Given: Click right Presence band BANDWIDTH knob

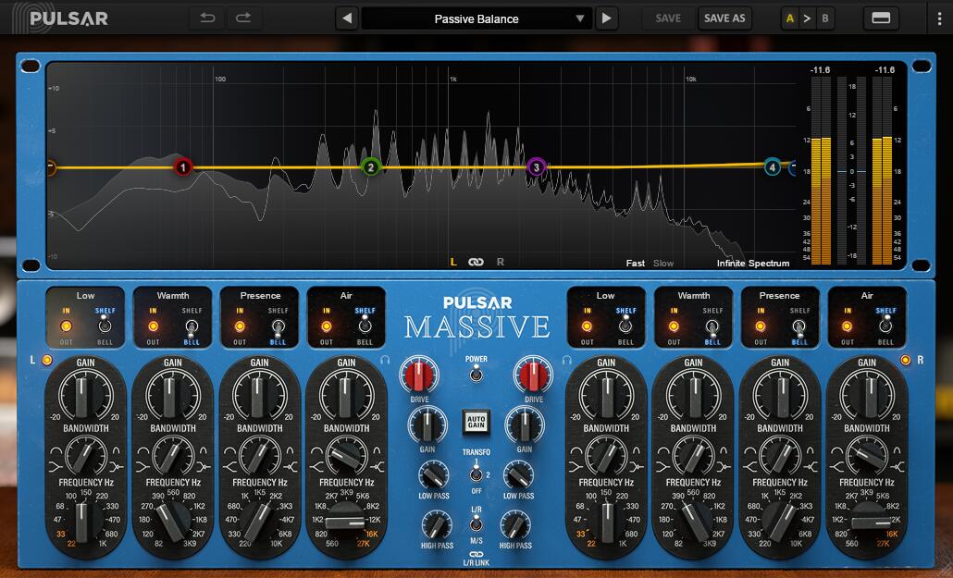Looking at the screenshot, I should pos(780,455).
